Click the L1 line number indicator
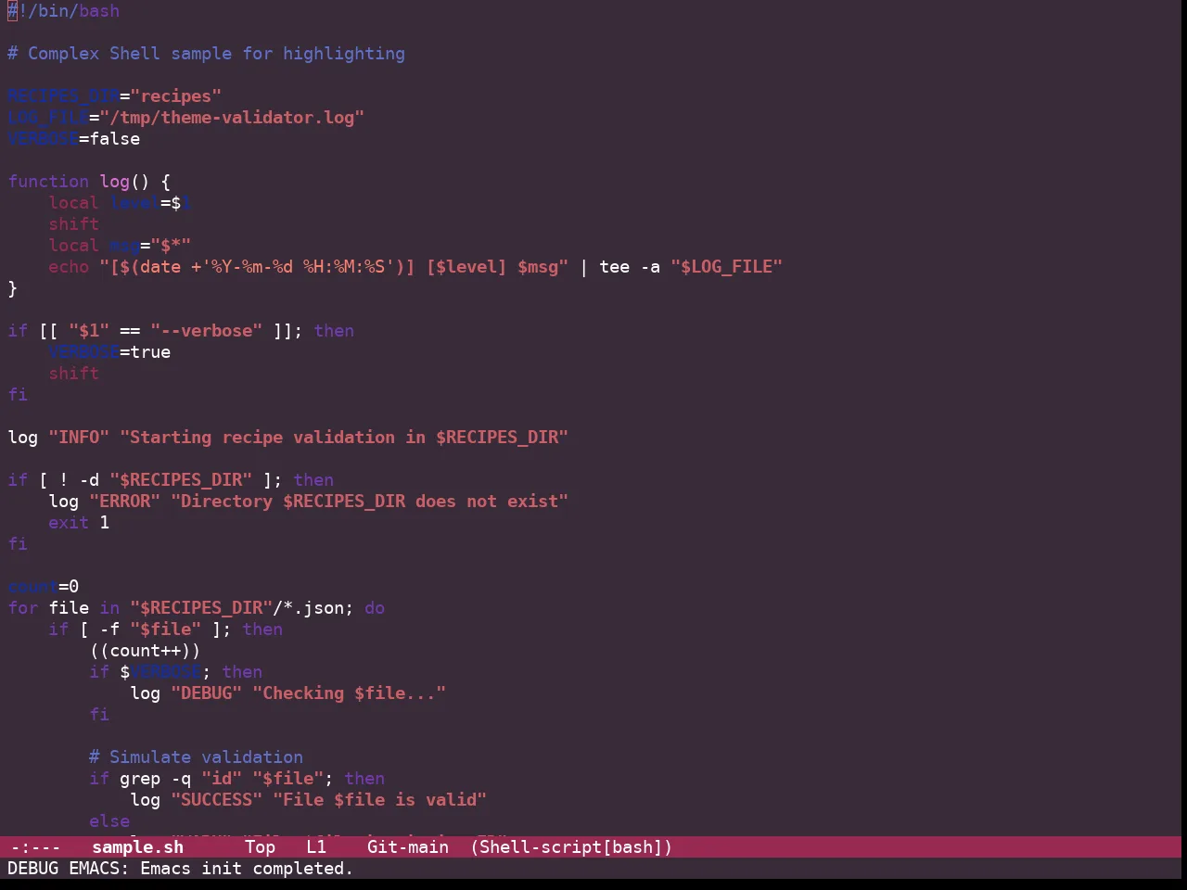 (x=316, y=846)
